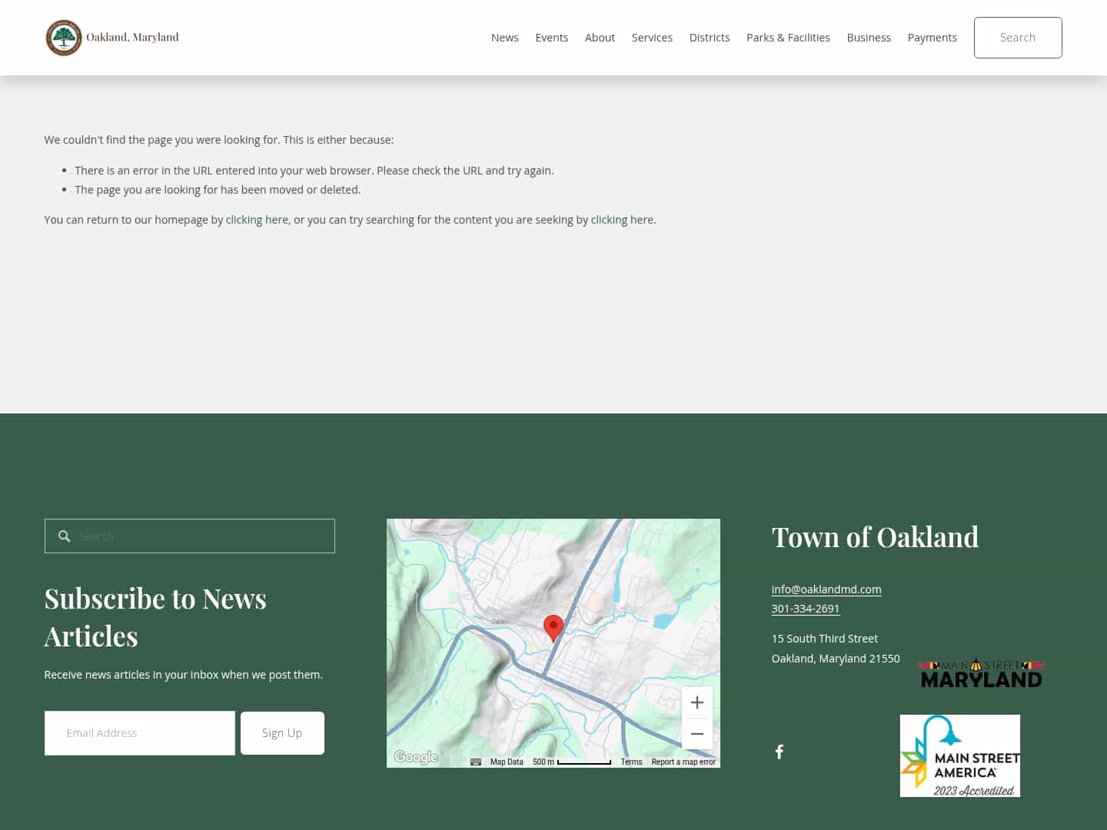1107x830 pixels.
Task: Click the Sign Up button
Action: pos(282,732)
